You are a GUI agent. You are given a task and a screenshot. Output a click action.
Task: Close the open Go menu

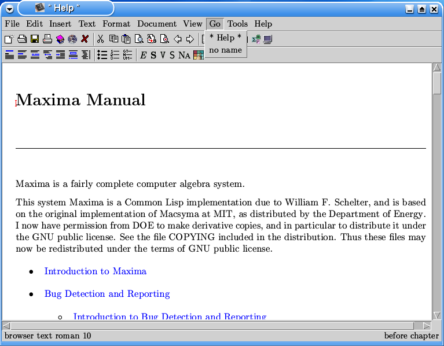(215, 24)
